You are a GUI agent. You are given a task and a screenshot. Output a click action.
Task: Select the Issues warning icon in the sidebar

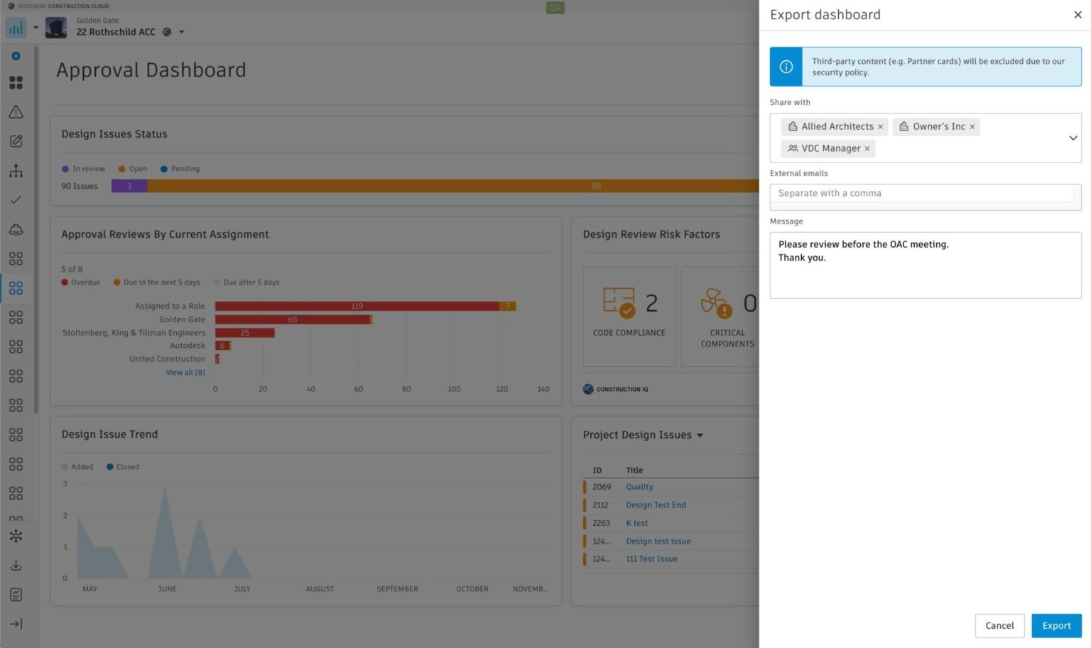(x=16, y=111)
